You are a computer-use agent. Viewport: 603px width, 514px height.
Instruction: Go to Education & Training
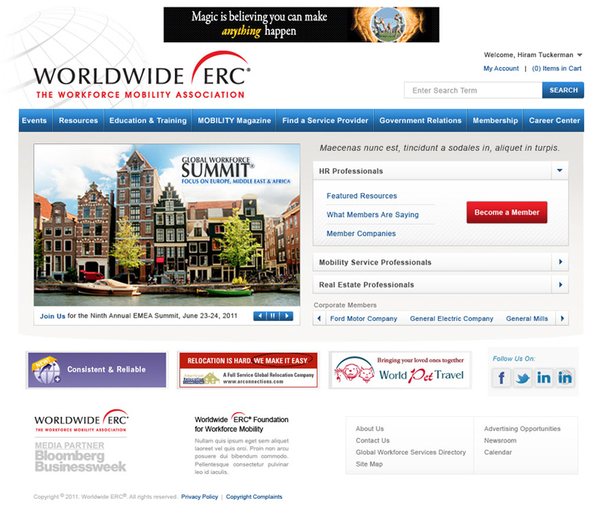point(148,121)
